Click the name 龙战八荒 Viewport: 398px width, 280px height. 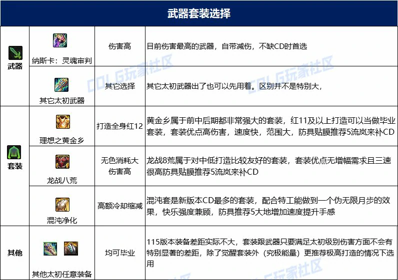pyautogui.click(x=61, y=180)
